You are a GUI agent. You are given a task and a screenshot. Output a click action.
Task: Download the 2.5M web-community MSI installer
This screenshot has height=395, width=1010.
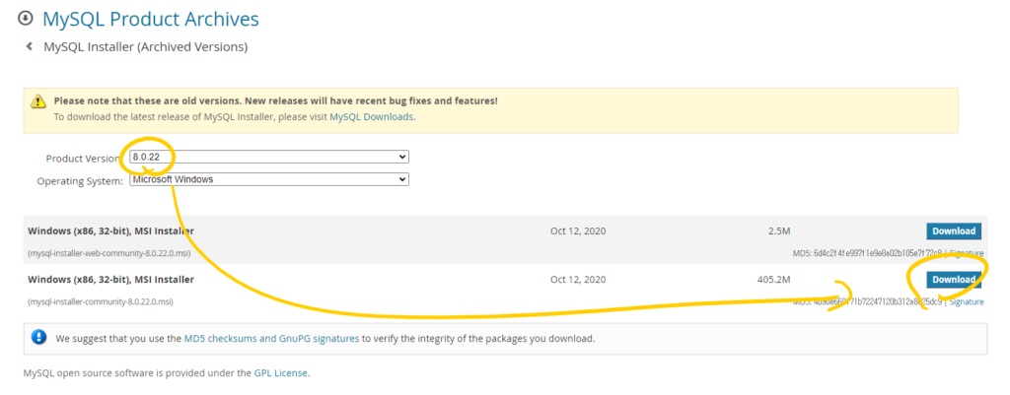[954, 230]
